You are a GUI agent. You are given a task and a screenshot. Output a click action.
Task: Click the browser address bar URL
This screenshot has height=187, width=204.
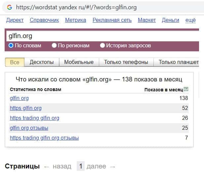76,7
